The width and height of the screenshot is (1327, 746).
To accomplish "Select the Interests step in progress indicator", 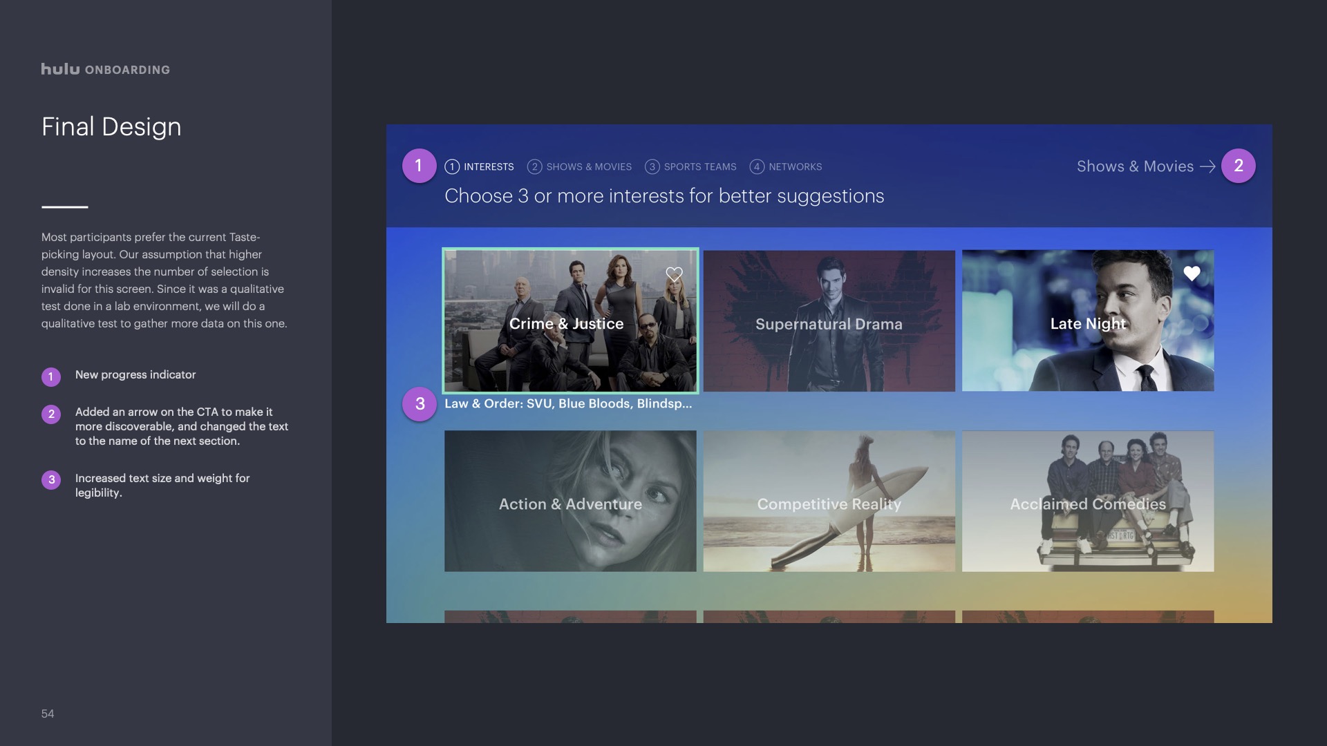I will click(479, 166).
